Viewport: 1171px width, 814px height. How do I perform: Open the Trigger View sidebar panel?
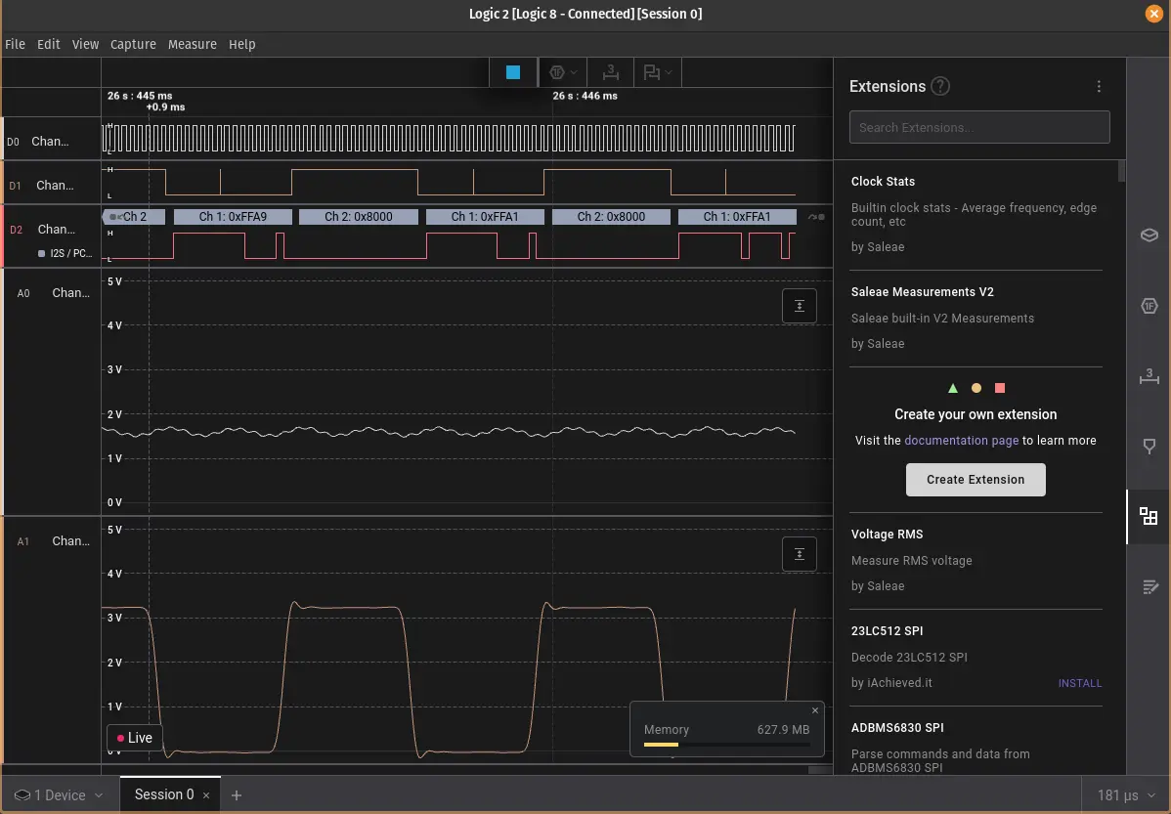point(1149,447)
